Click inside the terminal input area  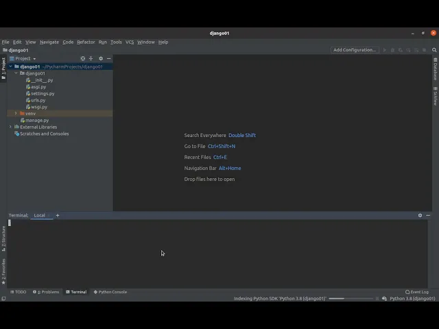click(217, 254)
